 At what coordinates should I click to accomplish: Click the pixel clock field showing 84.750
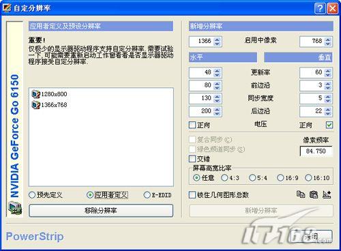click(316, 151)
